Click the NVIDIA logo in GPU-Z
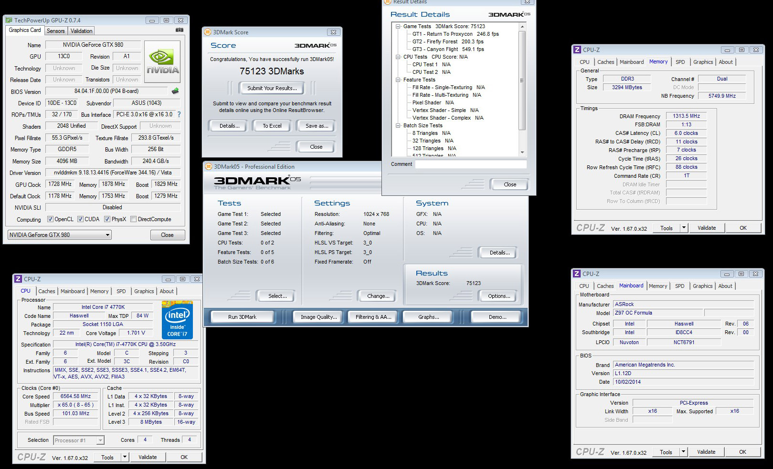Screen dimensions: 773x469 coord(163,63)
